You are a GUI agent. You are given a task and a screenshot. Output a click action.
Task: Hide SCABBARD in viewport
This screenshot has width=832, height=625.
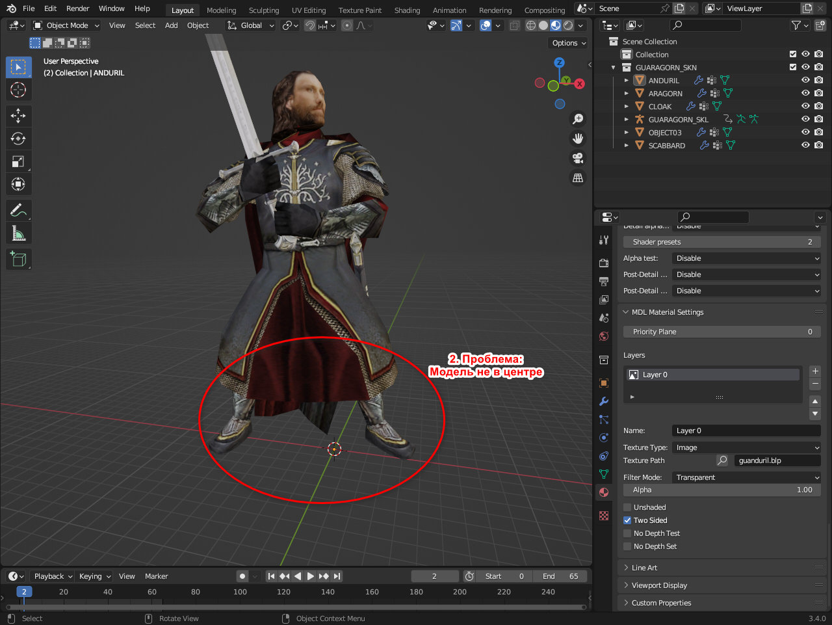click(x=806, y=145)
